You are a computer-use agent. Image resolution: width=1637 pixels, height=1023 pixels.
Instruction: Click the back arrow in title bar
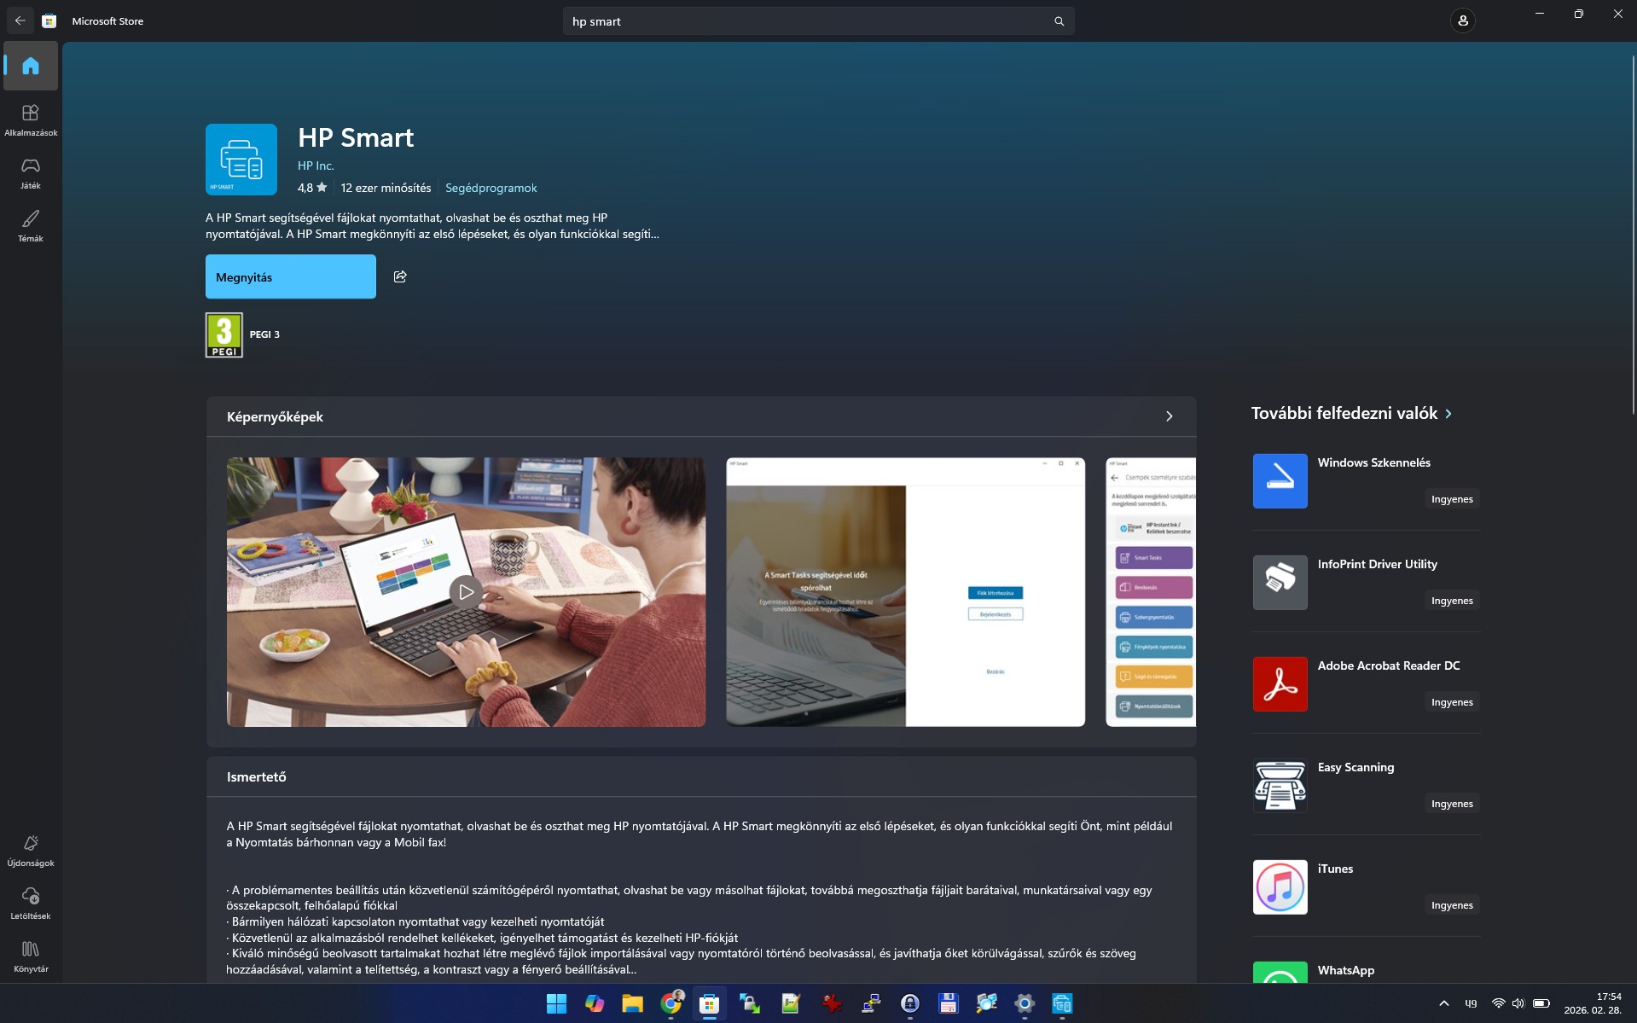[x=20, y=20]
